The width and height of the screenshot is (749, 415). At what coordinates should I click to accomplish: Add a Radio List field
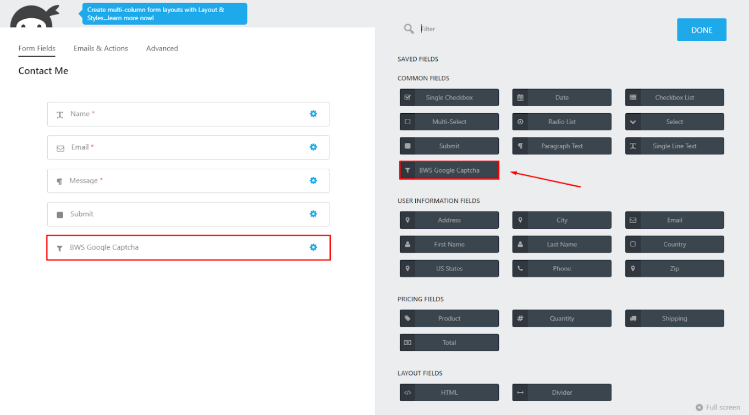[x=561, y=121]
